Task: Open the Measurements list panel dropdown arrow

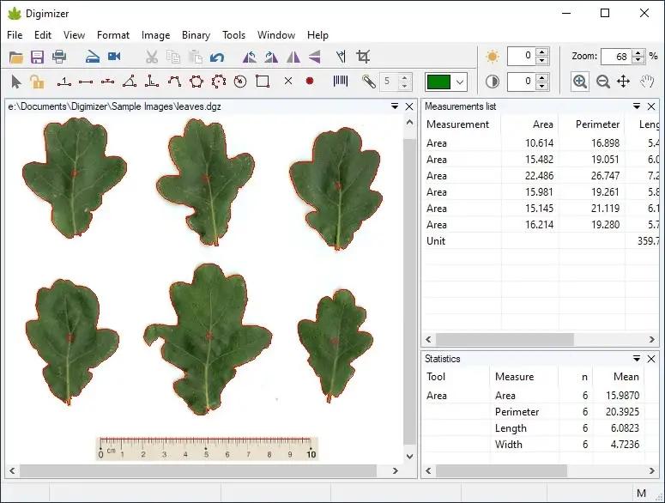Action: point(637,106)
